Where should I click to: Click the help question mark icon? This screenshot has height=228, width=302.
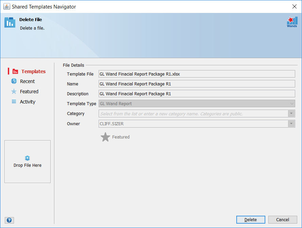point(9,220)
